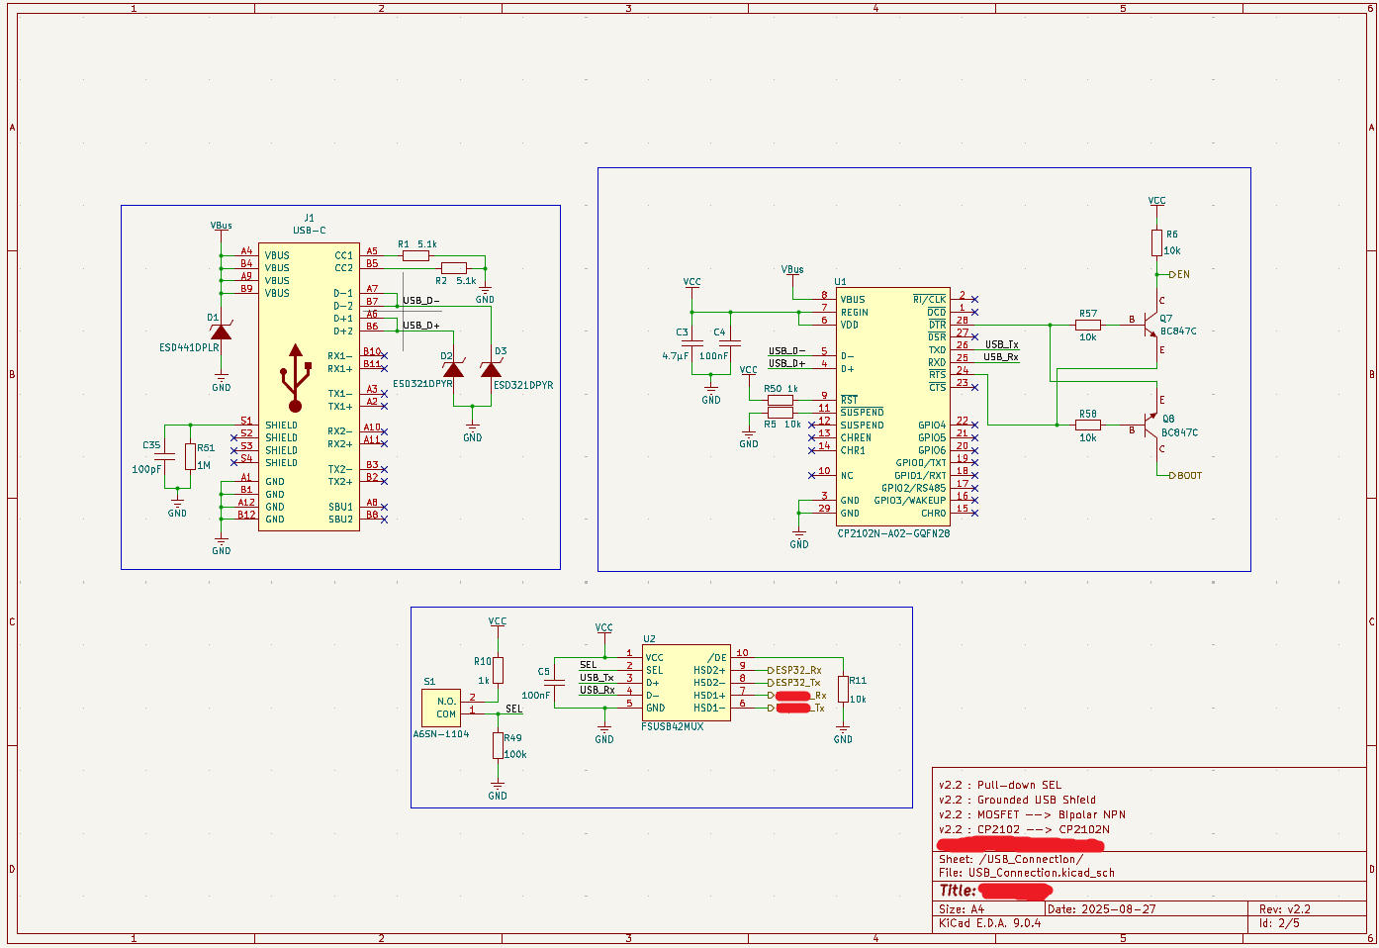Select the R49 100k pull-down resistor
Image resolution: width=1379 pixels, height=948 pixels.
(498, 745)
